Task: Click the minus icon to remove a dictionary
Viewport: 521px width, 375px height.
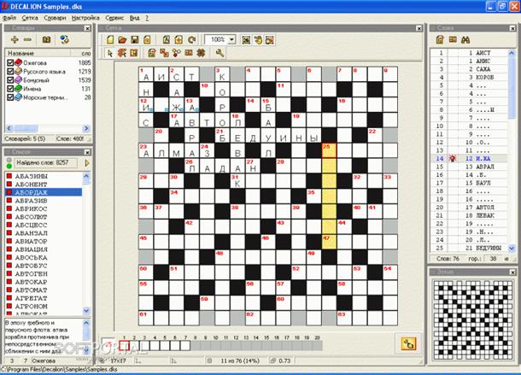Action: pos(26,40)
